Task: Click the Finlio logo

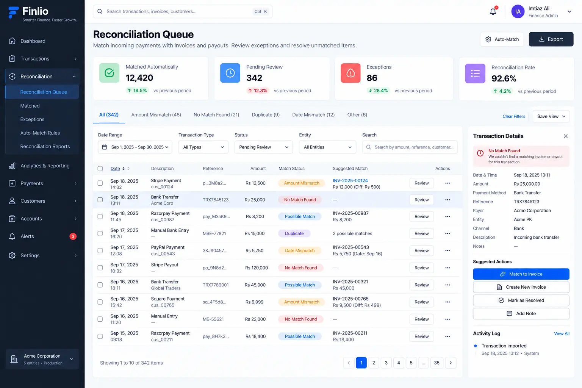Action: (x=42, y=14)
